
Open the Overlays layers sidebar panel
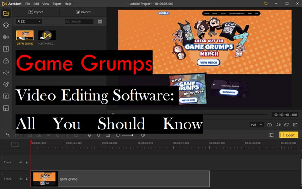6,25
